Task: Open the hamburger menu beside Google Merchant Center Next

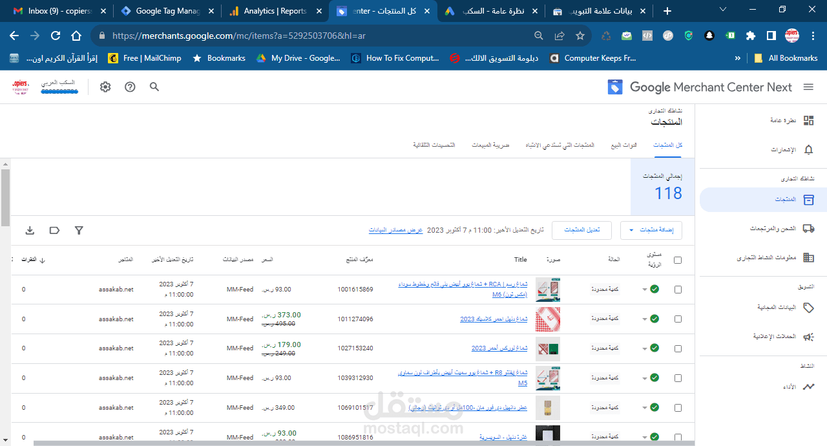Action: coord(808,87)
